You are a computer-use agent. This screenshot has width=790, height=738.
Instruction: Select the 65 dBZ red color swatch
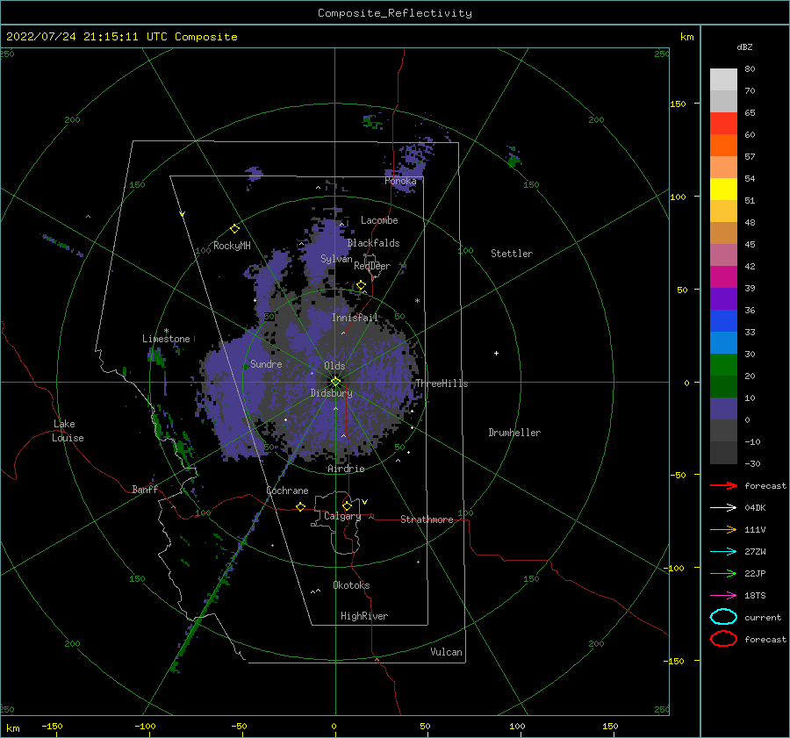(723, 124)
